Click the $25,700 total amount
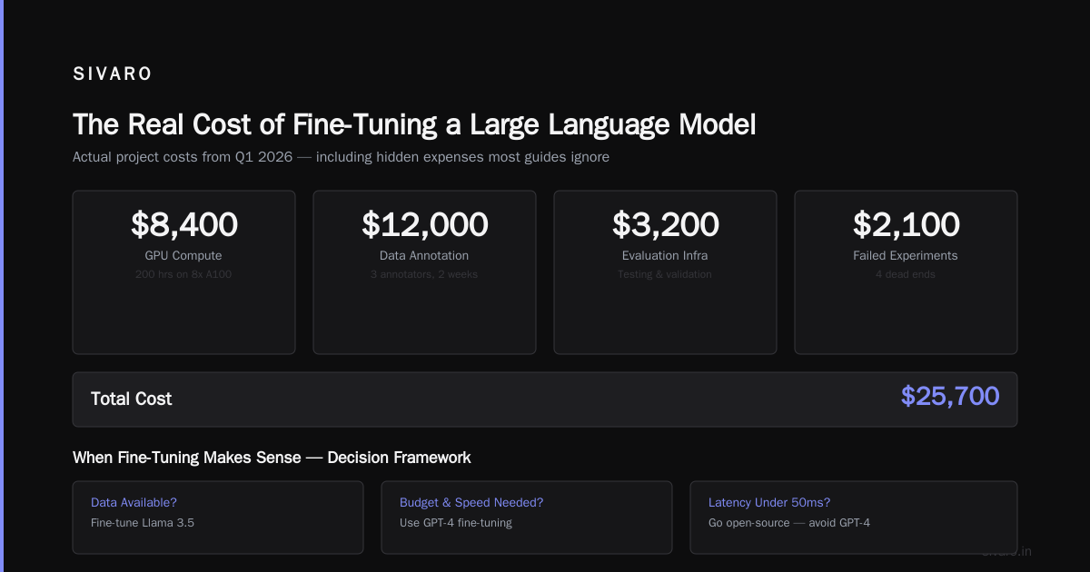The height and width of the screenshot is (572, 1090). click(x=950, y=396)
